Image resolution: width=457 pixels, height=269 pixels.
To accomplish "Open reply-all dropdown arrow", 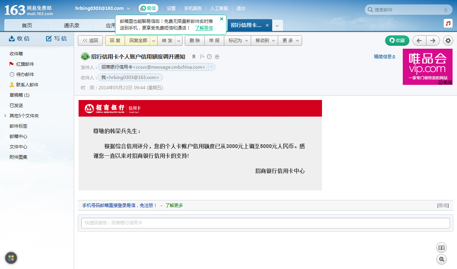I will pyautogui.click(x=153, y=41).
